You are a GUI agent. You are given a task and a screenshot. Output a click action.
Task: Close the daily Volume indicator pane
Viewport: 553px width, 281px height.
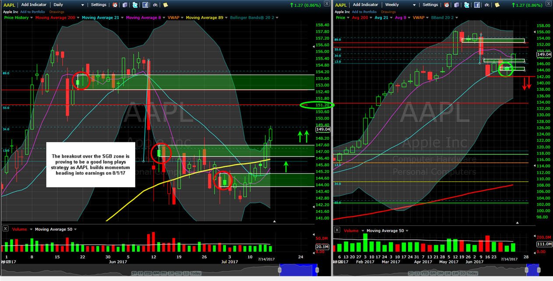pyautogui.click(x=5, y=229)
